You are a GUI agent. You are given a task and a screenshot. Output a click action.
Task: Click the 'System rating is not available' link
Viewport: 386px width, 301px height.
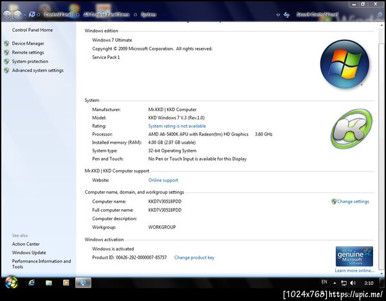tap(177, 126)
